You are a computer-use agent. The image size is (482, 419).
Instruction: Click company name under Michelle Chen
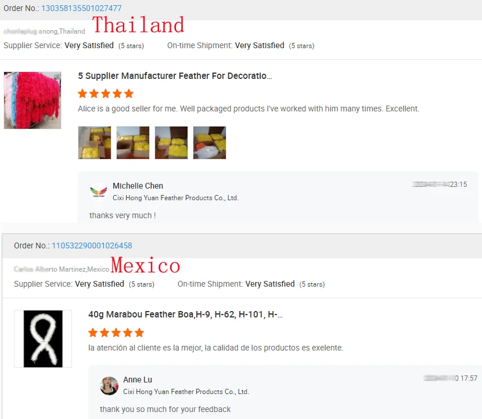175,198
